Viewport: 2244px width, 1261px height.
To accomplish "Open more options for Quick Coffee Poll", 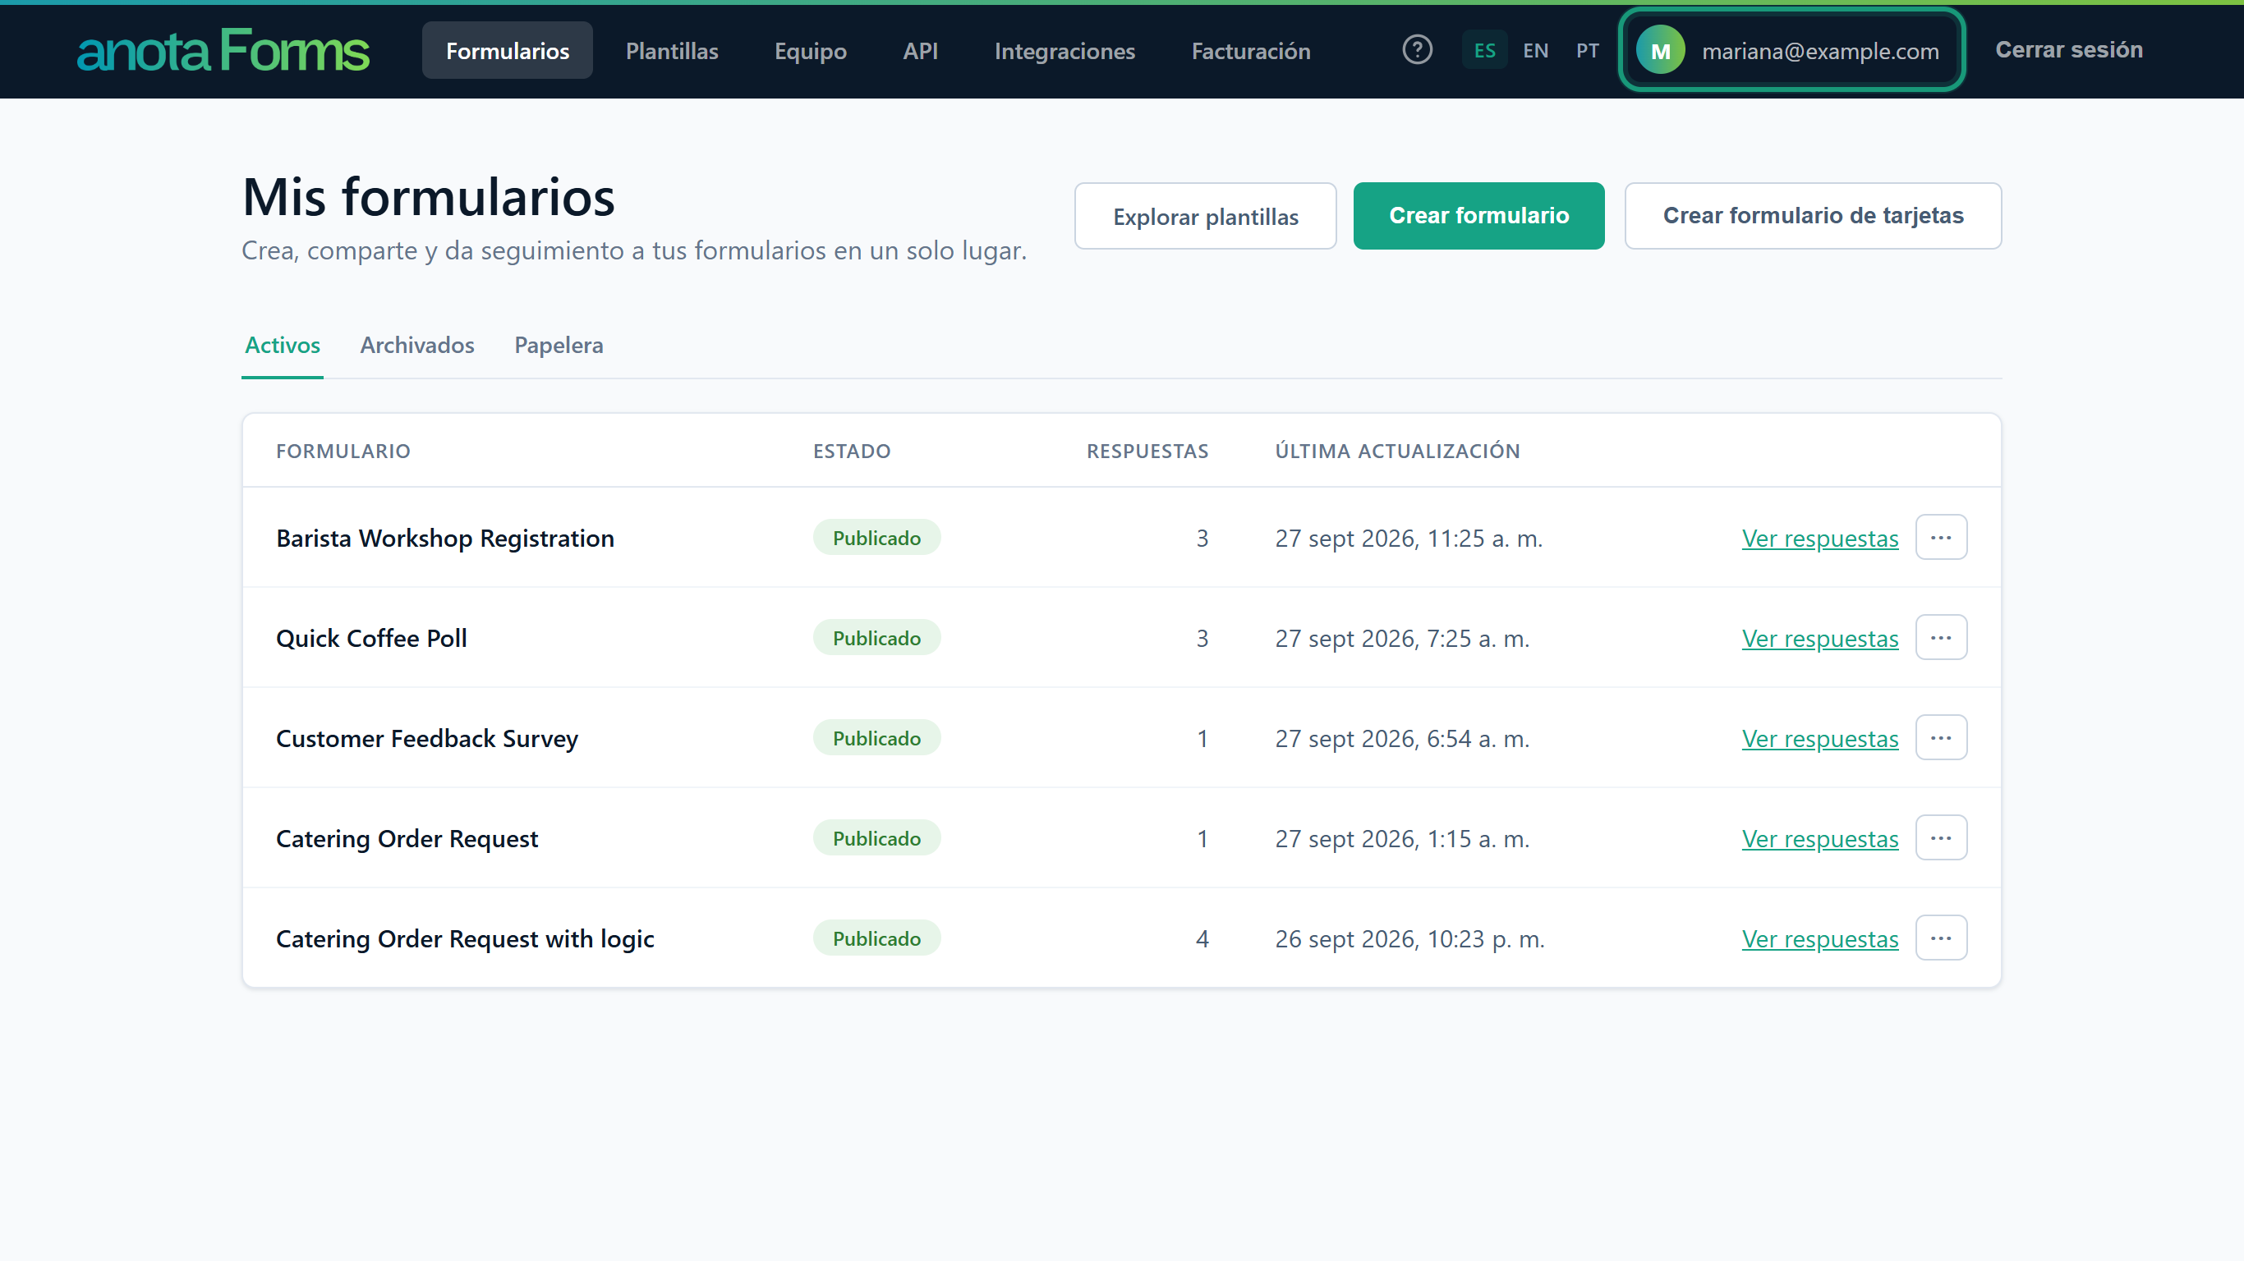I will [1941, 637].
